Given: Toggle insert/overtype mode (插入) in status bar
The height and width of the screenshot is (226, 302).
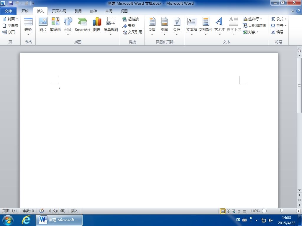Looking at the screenshot, I should (x=74, y=211).
